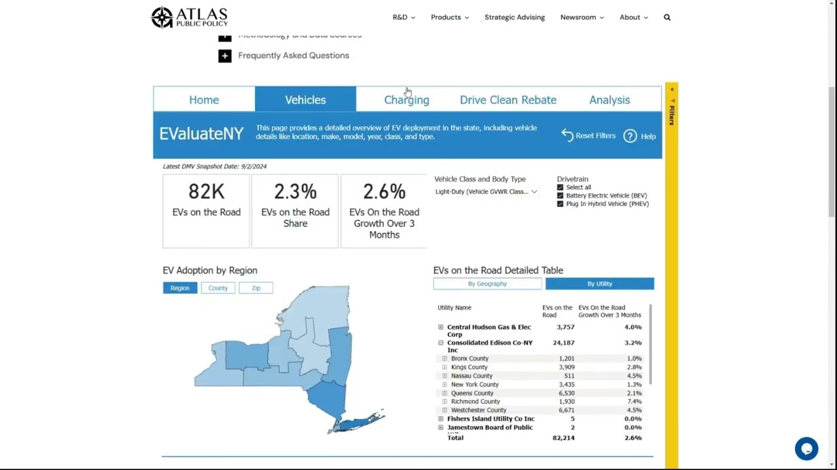Viewport: 837px width, 470px height.
Task: Expand Fishers Island Utility Co Inc row
Action: tap(441, 418)
